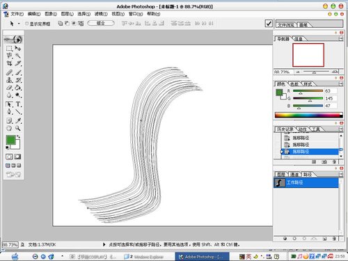Viewport: 348px width, 261px height.
Task: Switch to Quick Mask mode
Action: tap(17, 157)
